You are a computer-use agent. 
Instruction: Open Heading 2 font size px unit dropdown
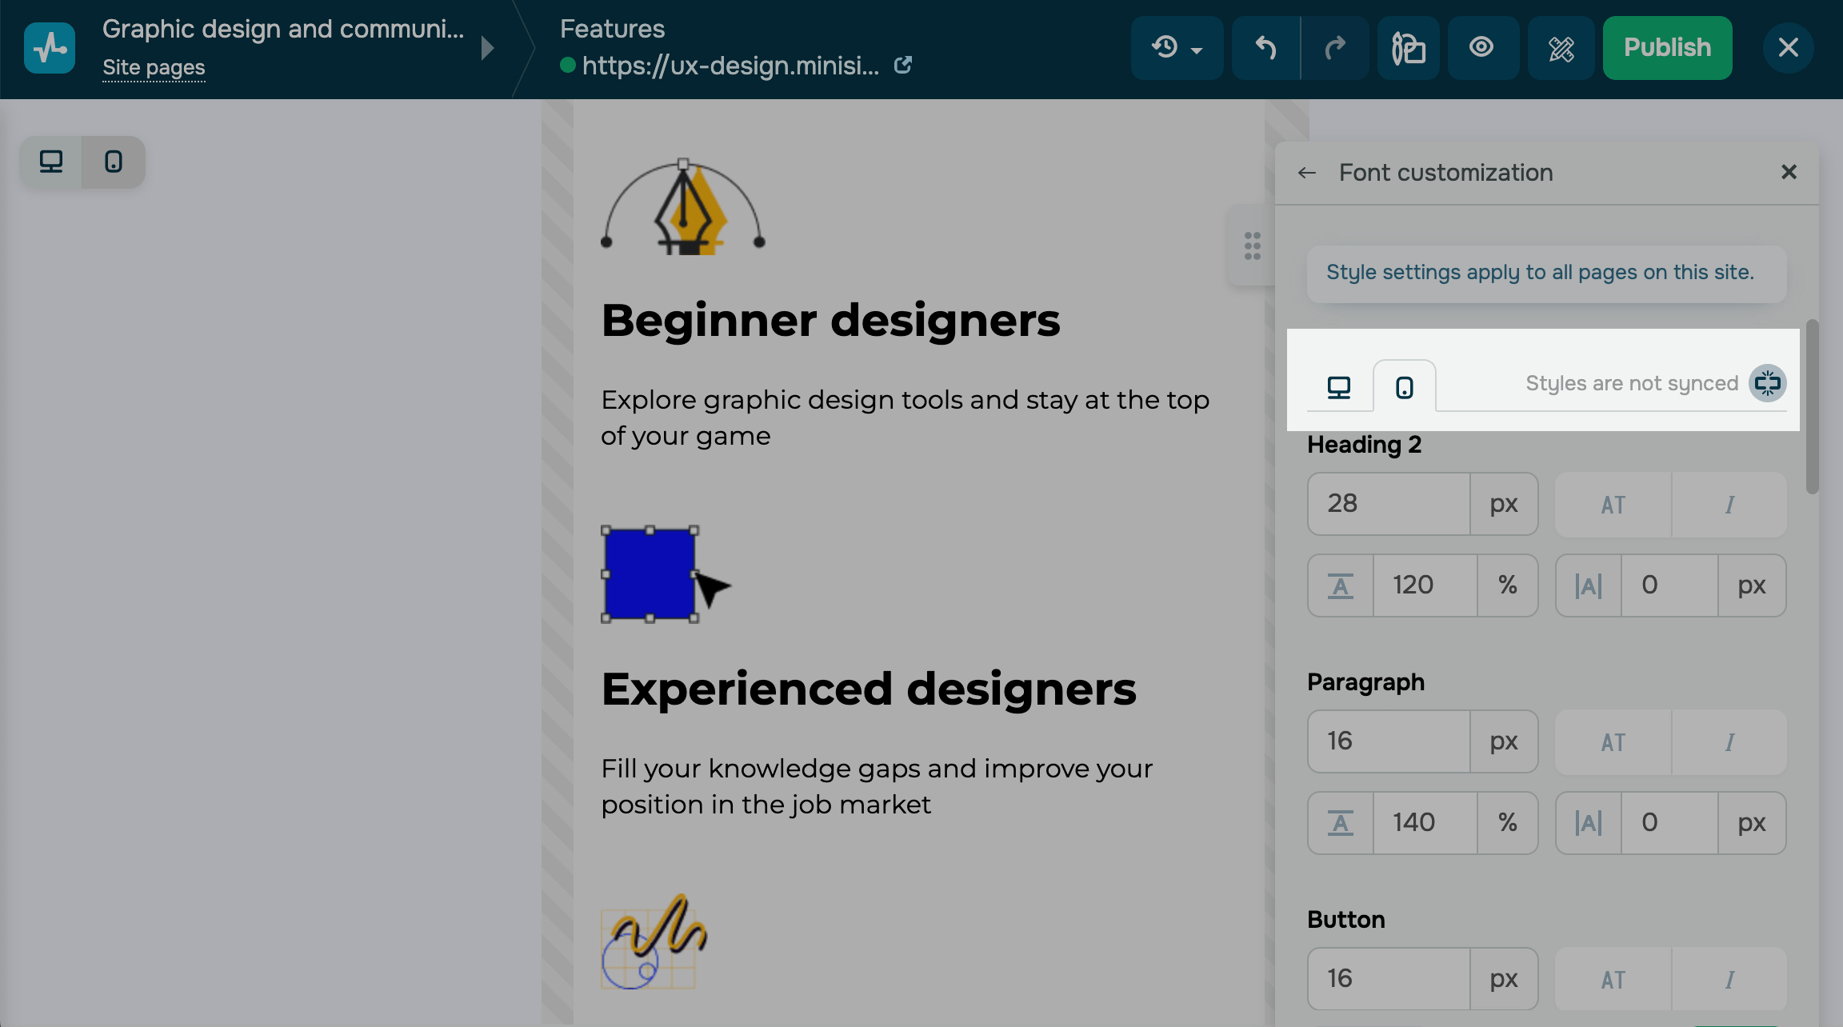pos(1503,504)
